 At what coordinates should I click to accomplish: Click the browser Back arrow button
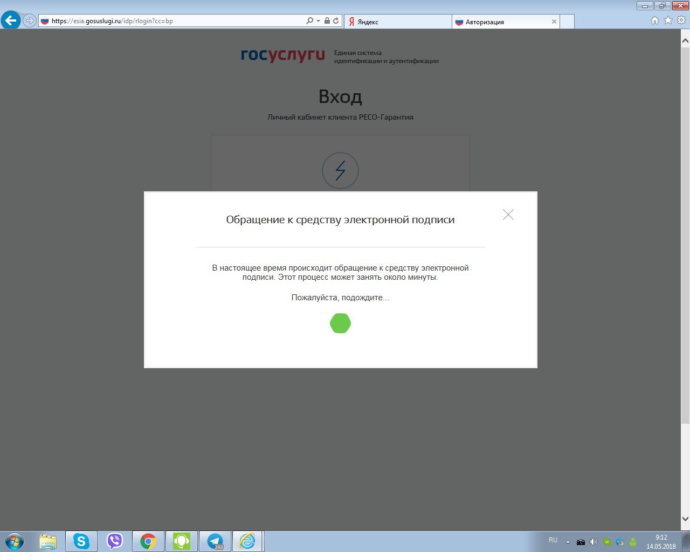click(x=11, y=20)
